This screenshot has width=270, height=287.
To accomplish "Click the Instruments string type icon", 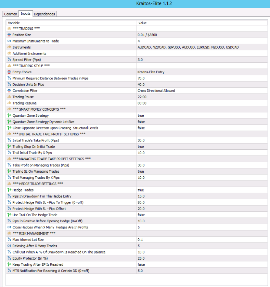I will [9, 47].
